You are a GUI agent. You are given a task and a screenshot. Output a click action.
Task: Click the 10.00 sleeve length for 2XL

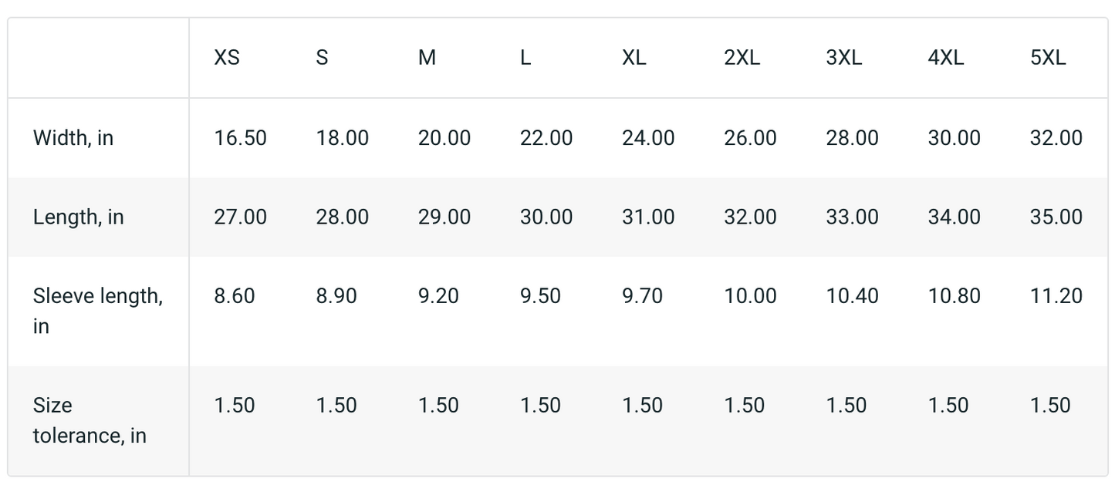click(x=750, y=296)
